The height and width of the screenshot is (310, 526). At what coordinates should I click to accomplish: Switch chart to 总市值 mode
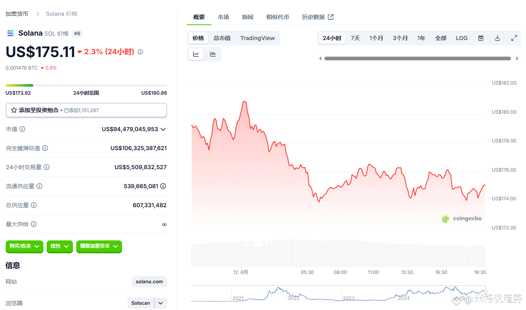[x=222, y=38]
